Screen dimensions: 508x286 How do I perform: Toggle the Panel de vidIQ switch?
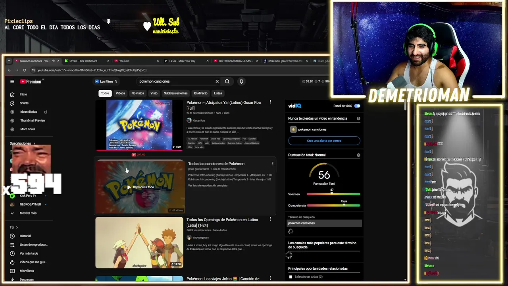(x=357, y=106)
